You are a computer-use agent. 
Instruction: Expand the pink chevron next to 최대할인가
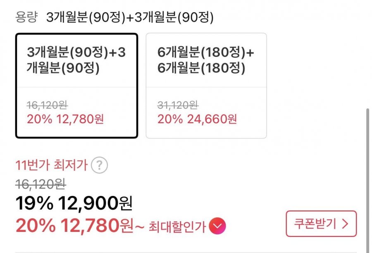pyautogui.click(x=217, y=226)
